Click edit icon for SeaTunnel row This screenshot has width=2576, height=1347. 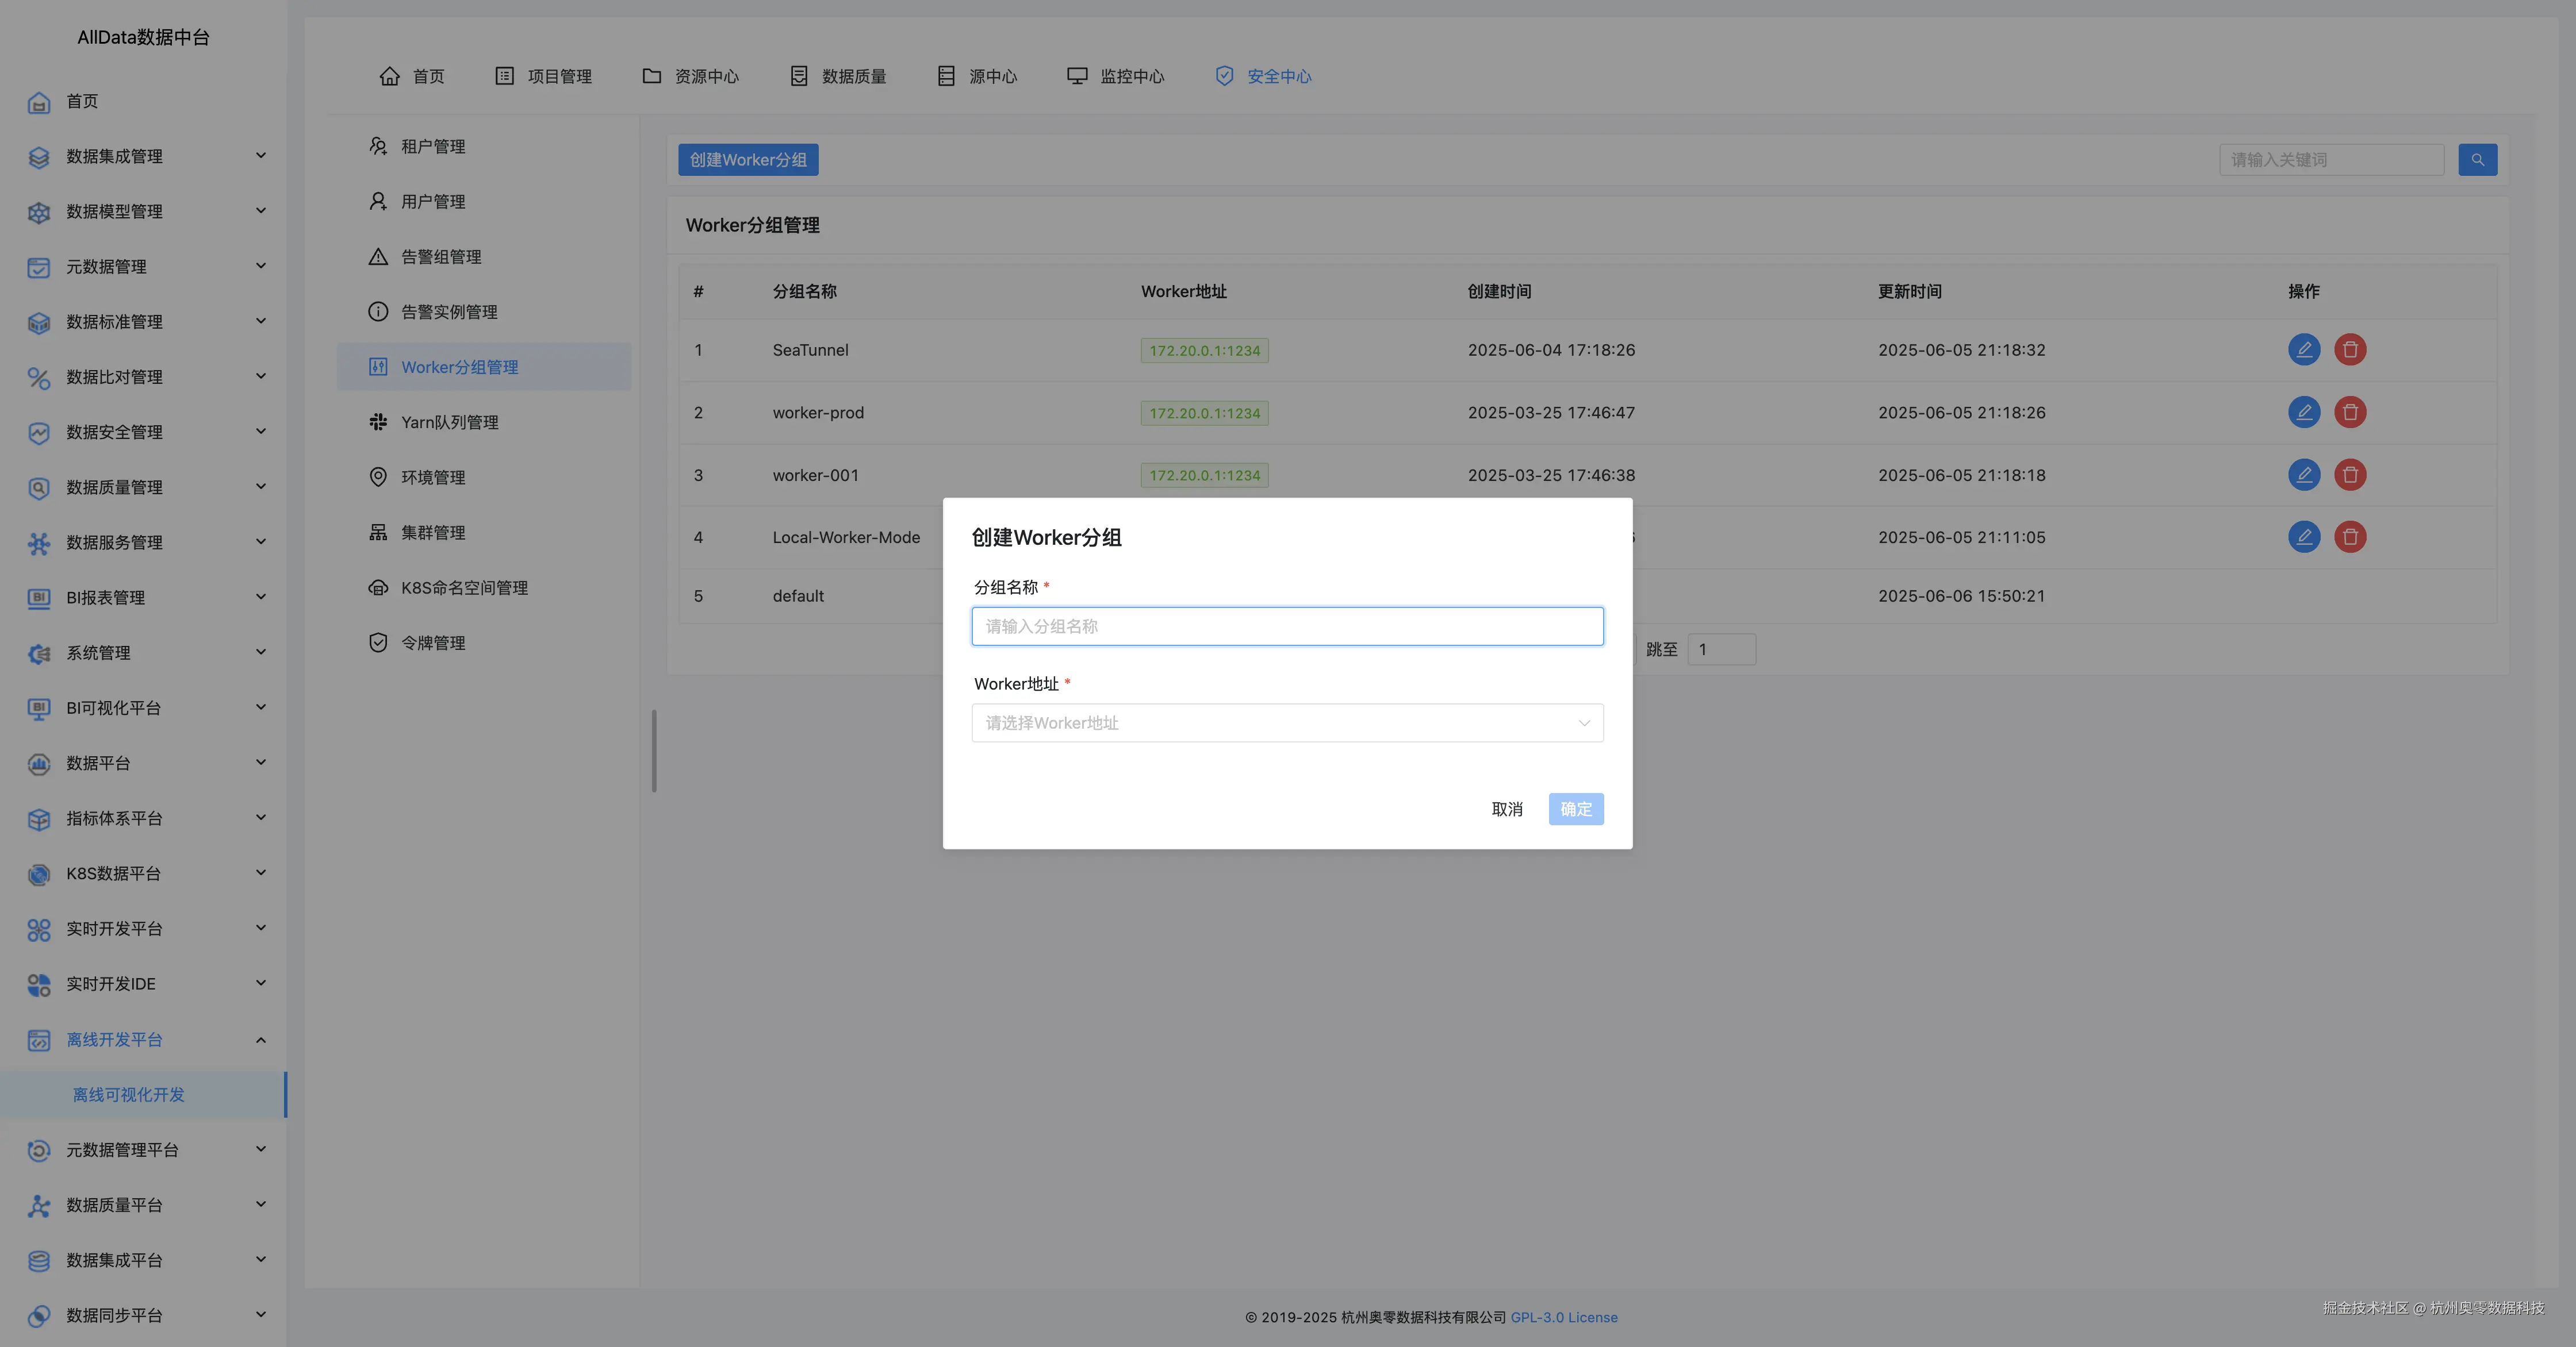click(2303, 350)
